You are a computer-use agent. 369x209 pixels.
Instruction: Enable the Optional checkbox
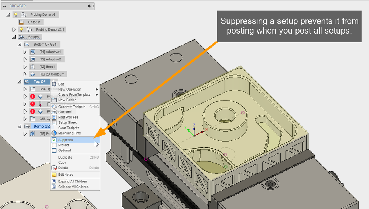[x=54, y=150]
